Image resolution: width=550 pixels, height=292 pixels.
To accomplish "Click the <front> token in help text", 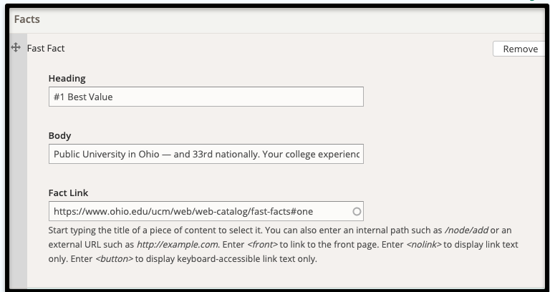I will [262, 244].
